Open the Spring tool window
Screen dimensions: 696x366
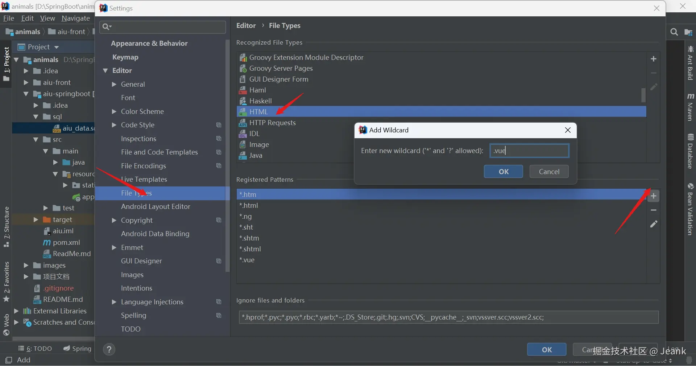coord(77,349)
